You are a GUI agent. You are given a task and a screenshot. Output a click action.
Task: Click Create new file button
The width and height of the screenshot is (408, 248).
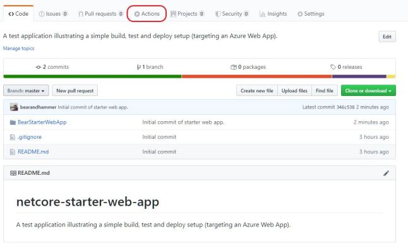(257, 90)
